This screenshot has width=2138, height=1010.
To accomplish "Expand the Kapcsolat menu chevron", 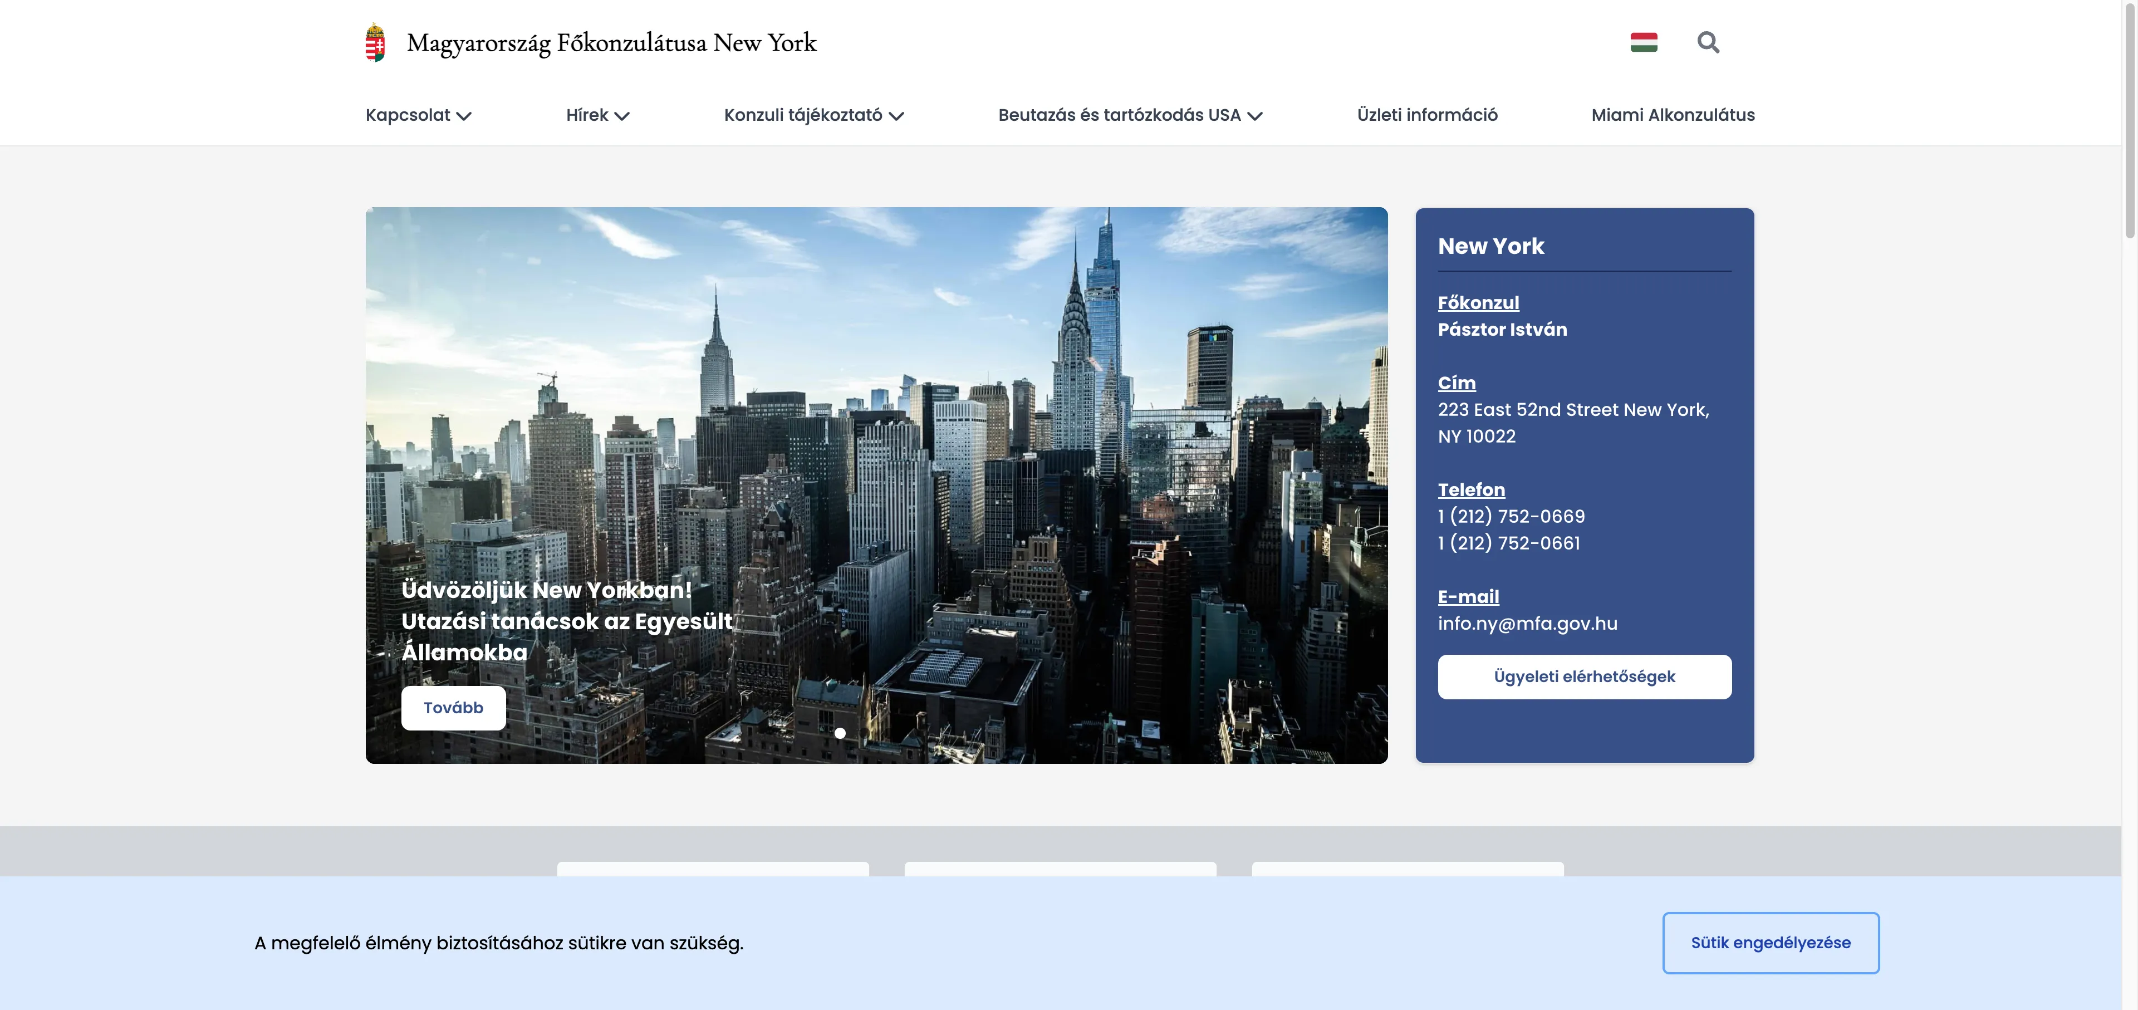I will (x=464, y=116).
